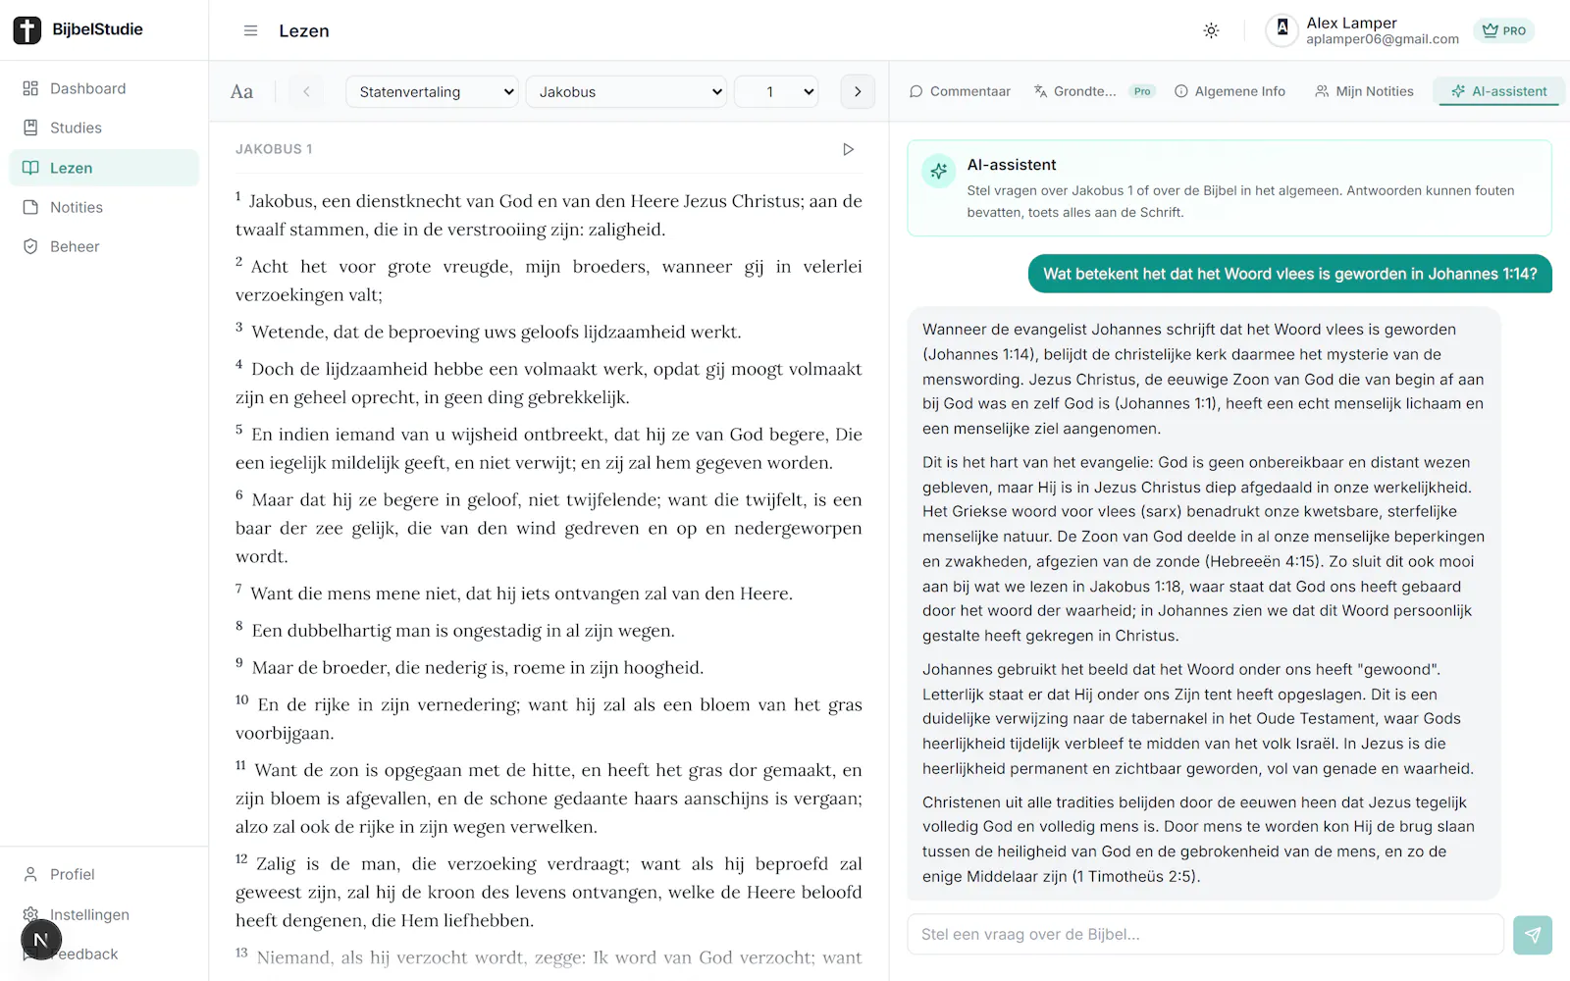Go to next chapter arrow
This screenshot has height=981, width=1570.
[858, 91]
